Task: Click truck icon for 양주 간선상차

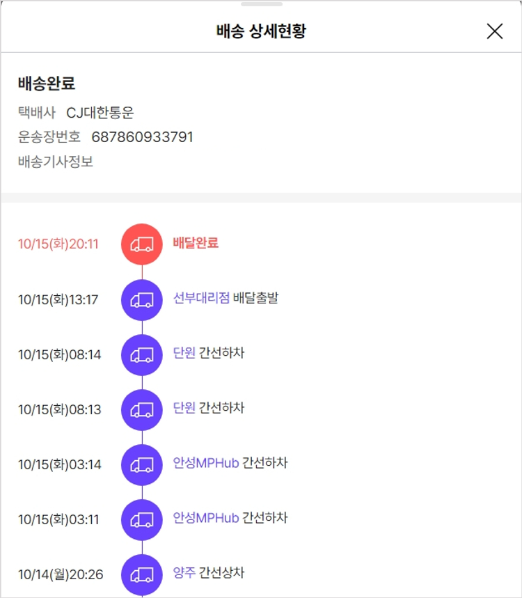Action: tap(142, 575)
